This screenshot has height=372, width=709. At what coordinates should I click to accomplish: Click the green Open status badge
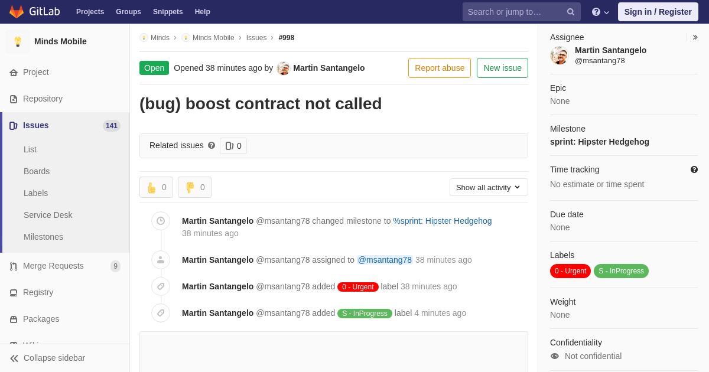pos(154,68)
